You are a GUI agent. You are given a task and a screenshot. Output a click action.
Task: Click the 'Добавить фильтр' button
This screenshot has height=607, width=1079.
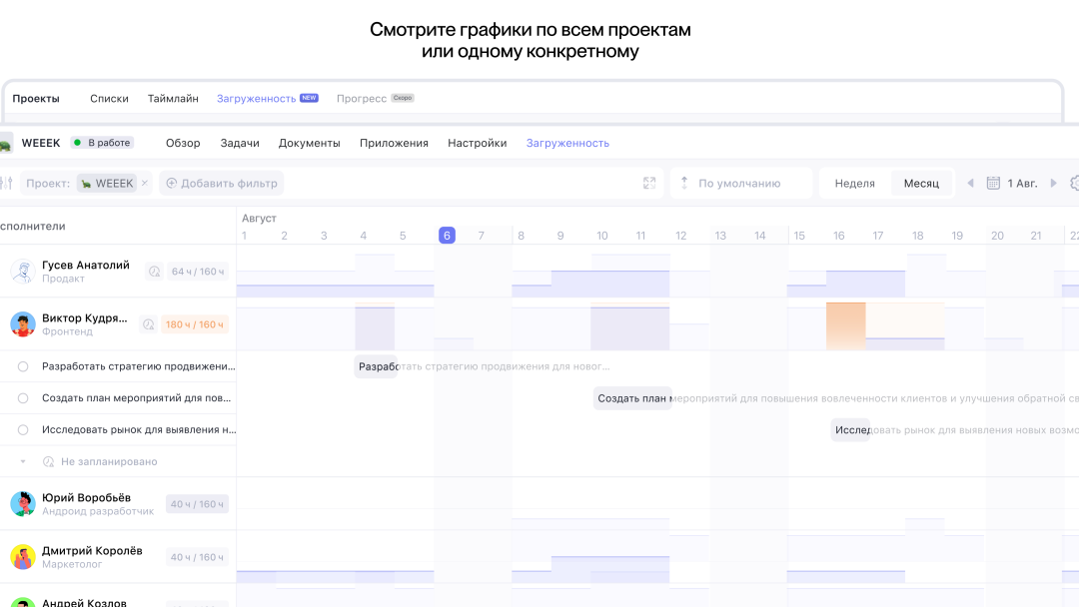click(222, 183)
